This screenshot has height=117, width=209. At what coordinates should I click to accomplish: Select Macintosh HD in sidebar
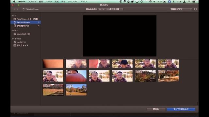click(x=26, y=34)
